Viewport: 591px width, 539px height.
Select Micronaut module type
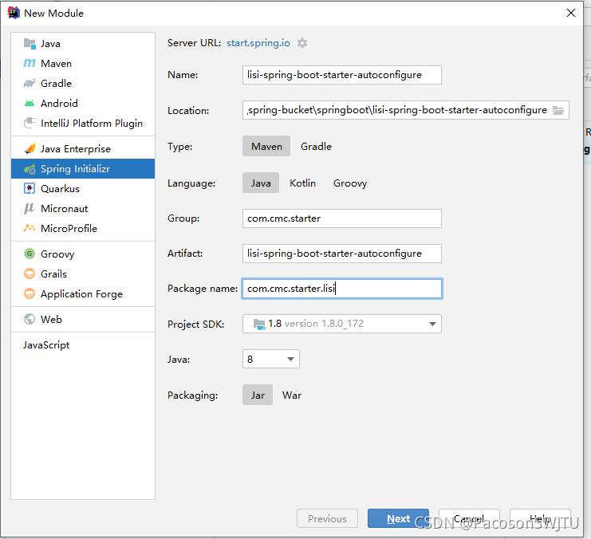(x=83, y=208)
